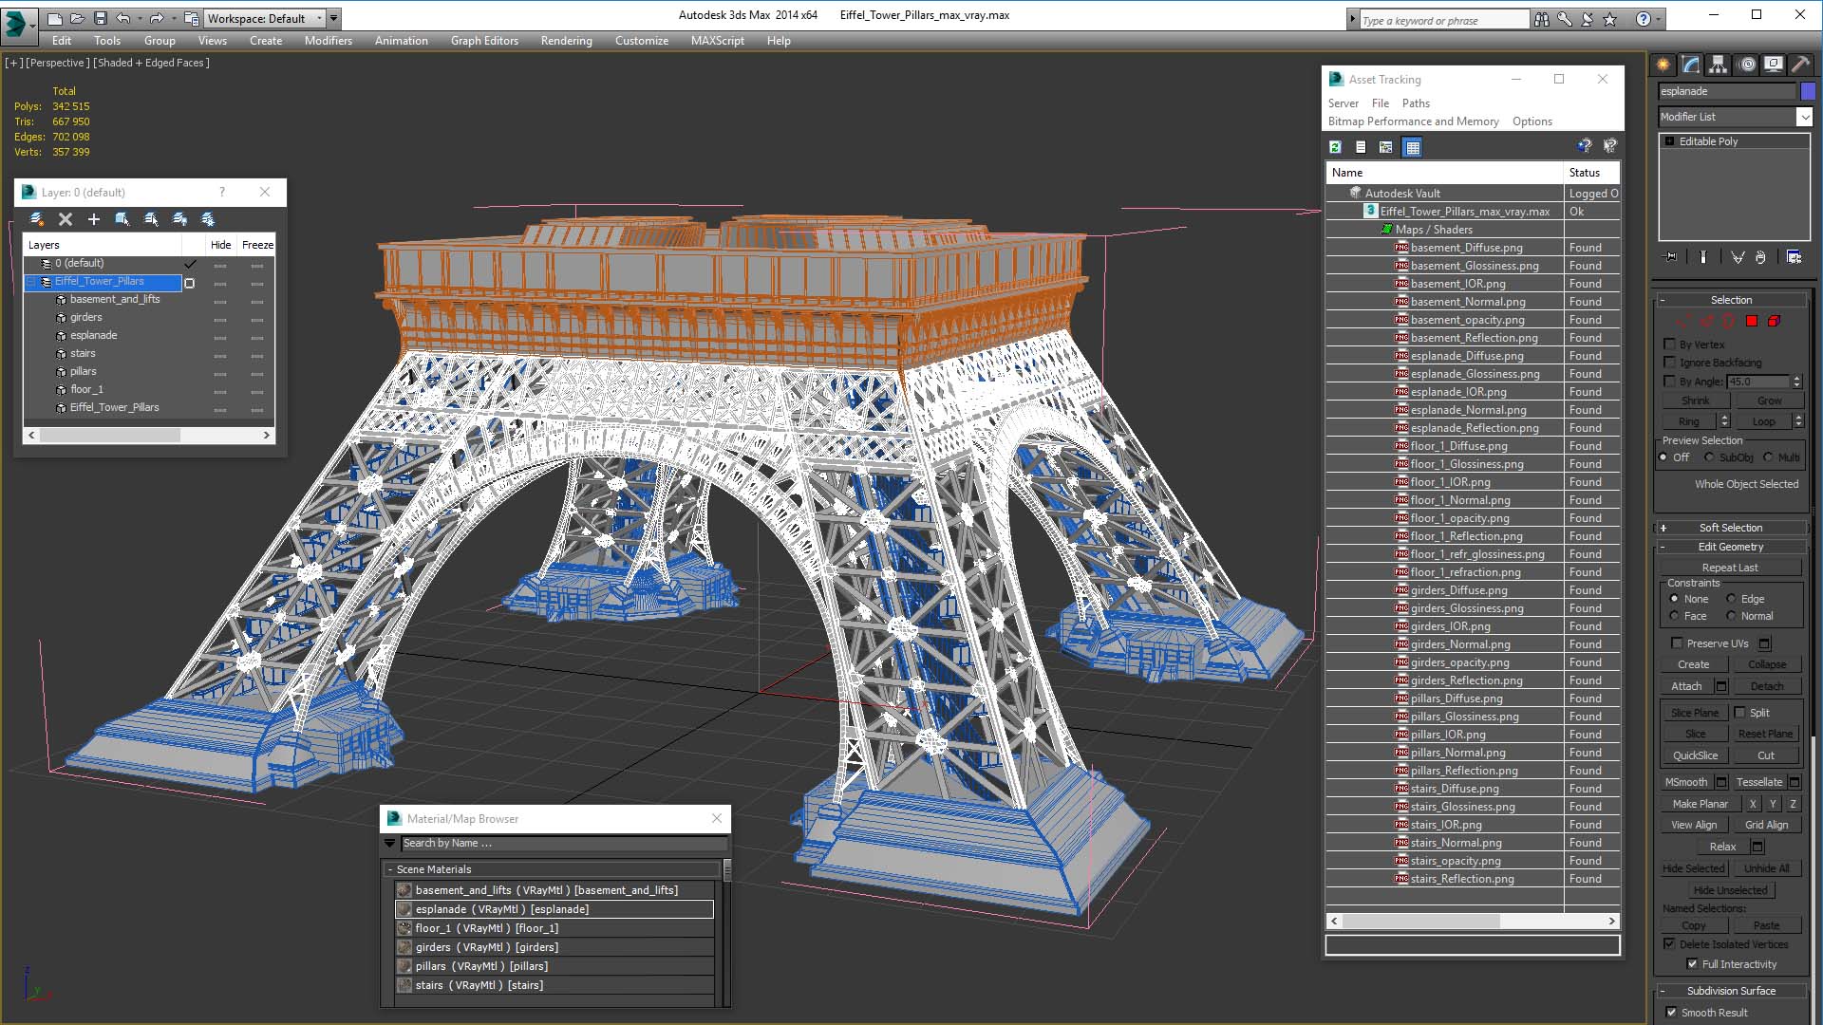Click the blue object color swatch

pos(1808,91)
